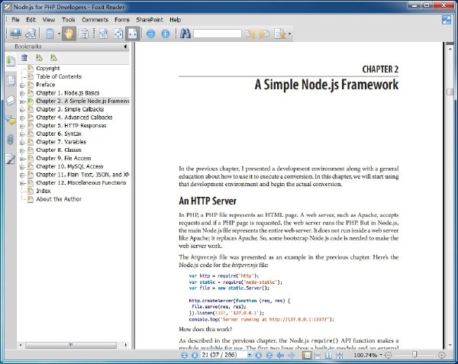The width and height of the screenshot is (458, 364).
Task: Click the Previous View blue arrow
Action: [x=280, y=356]
